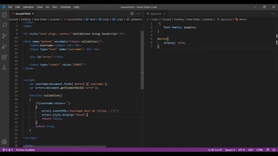Minimize the VS Code window
The height and width of the screenshot is (156, 278).
point(255,7)
